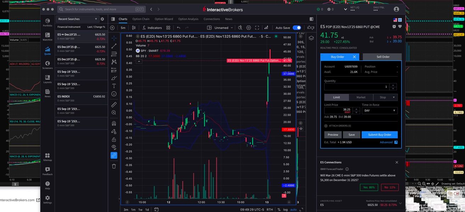
Task: Click the chart fullscreen icon
Action: [257, 28]
